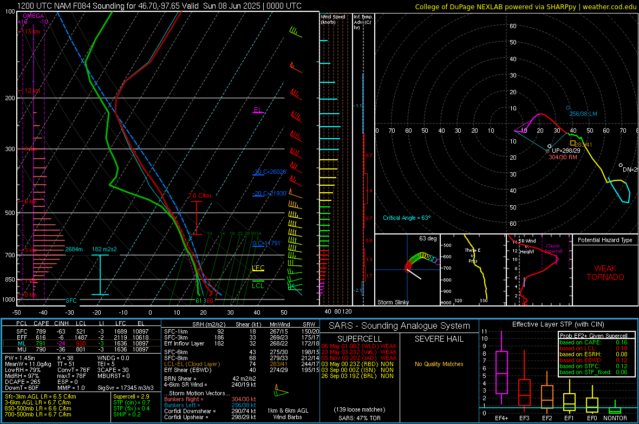
Task: Click the cyan SFC label on the skew-T
Action: 71,301
